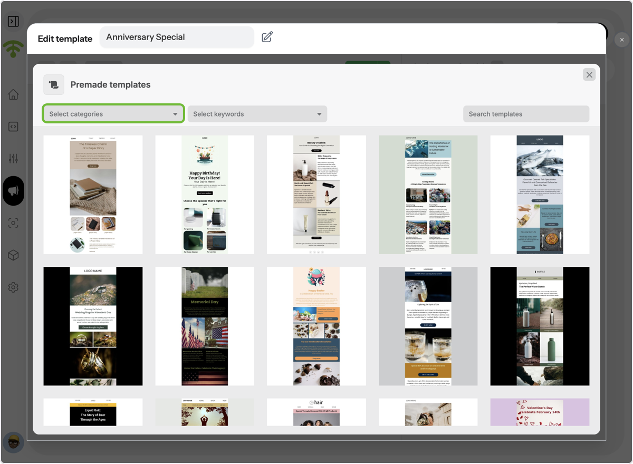Open the Select categories dropdown
This screenshot has width=633, height=464.
point(113,114)
